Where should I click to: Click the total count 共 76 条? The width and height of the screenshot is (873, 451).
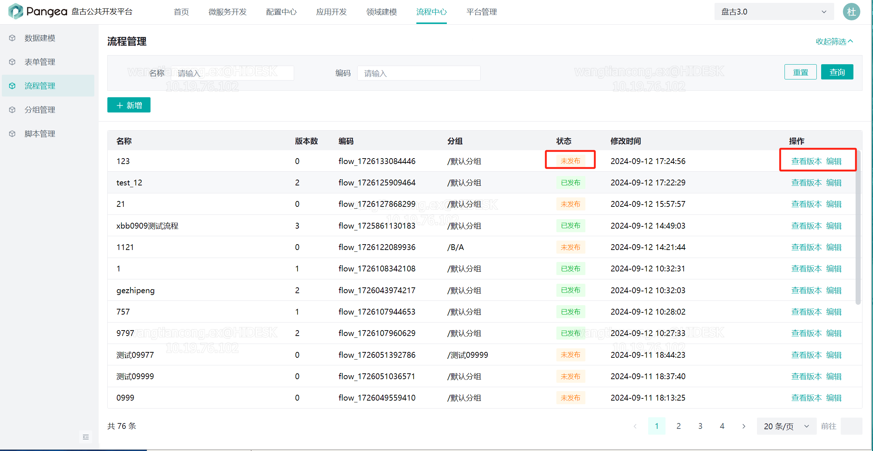point(122,426)
